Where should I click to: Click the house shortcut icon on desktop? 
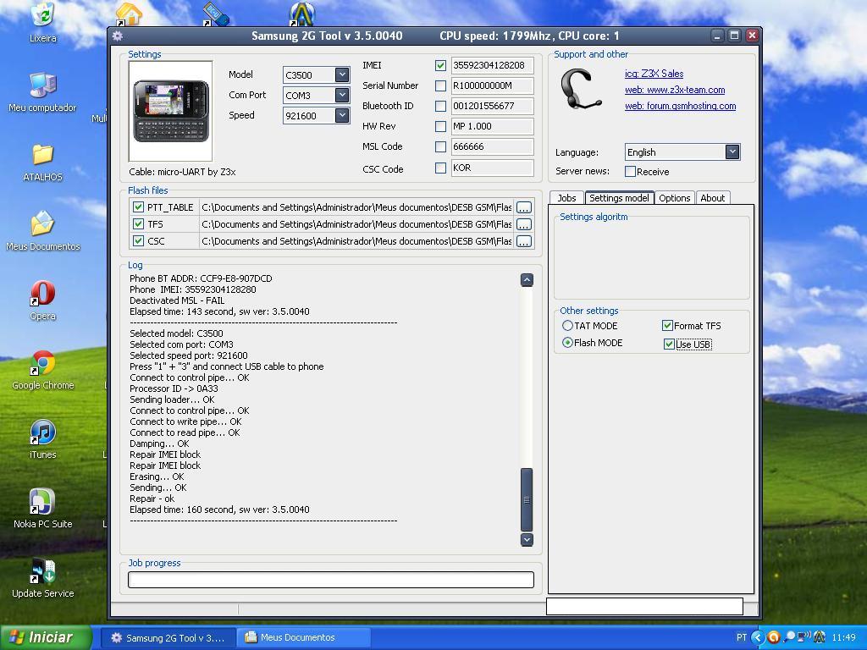coord(129,14)
